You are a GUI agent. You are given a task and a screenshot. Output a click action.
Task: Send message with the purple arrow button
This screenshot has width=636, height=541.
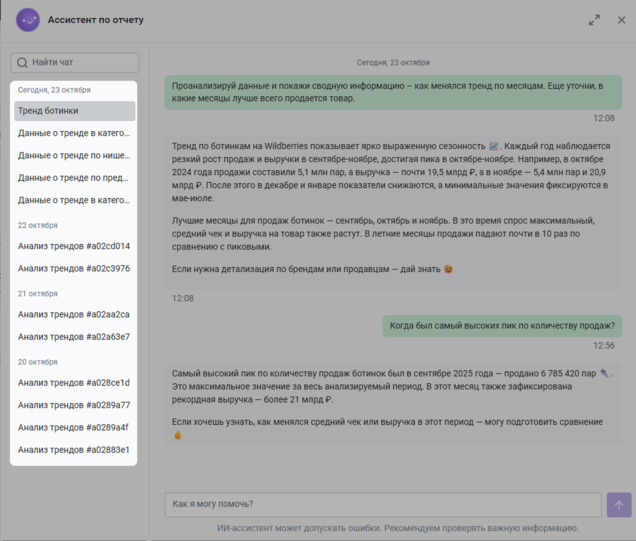coord(619,505)
